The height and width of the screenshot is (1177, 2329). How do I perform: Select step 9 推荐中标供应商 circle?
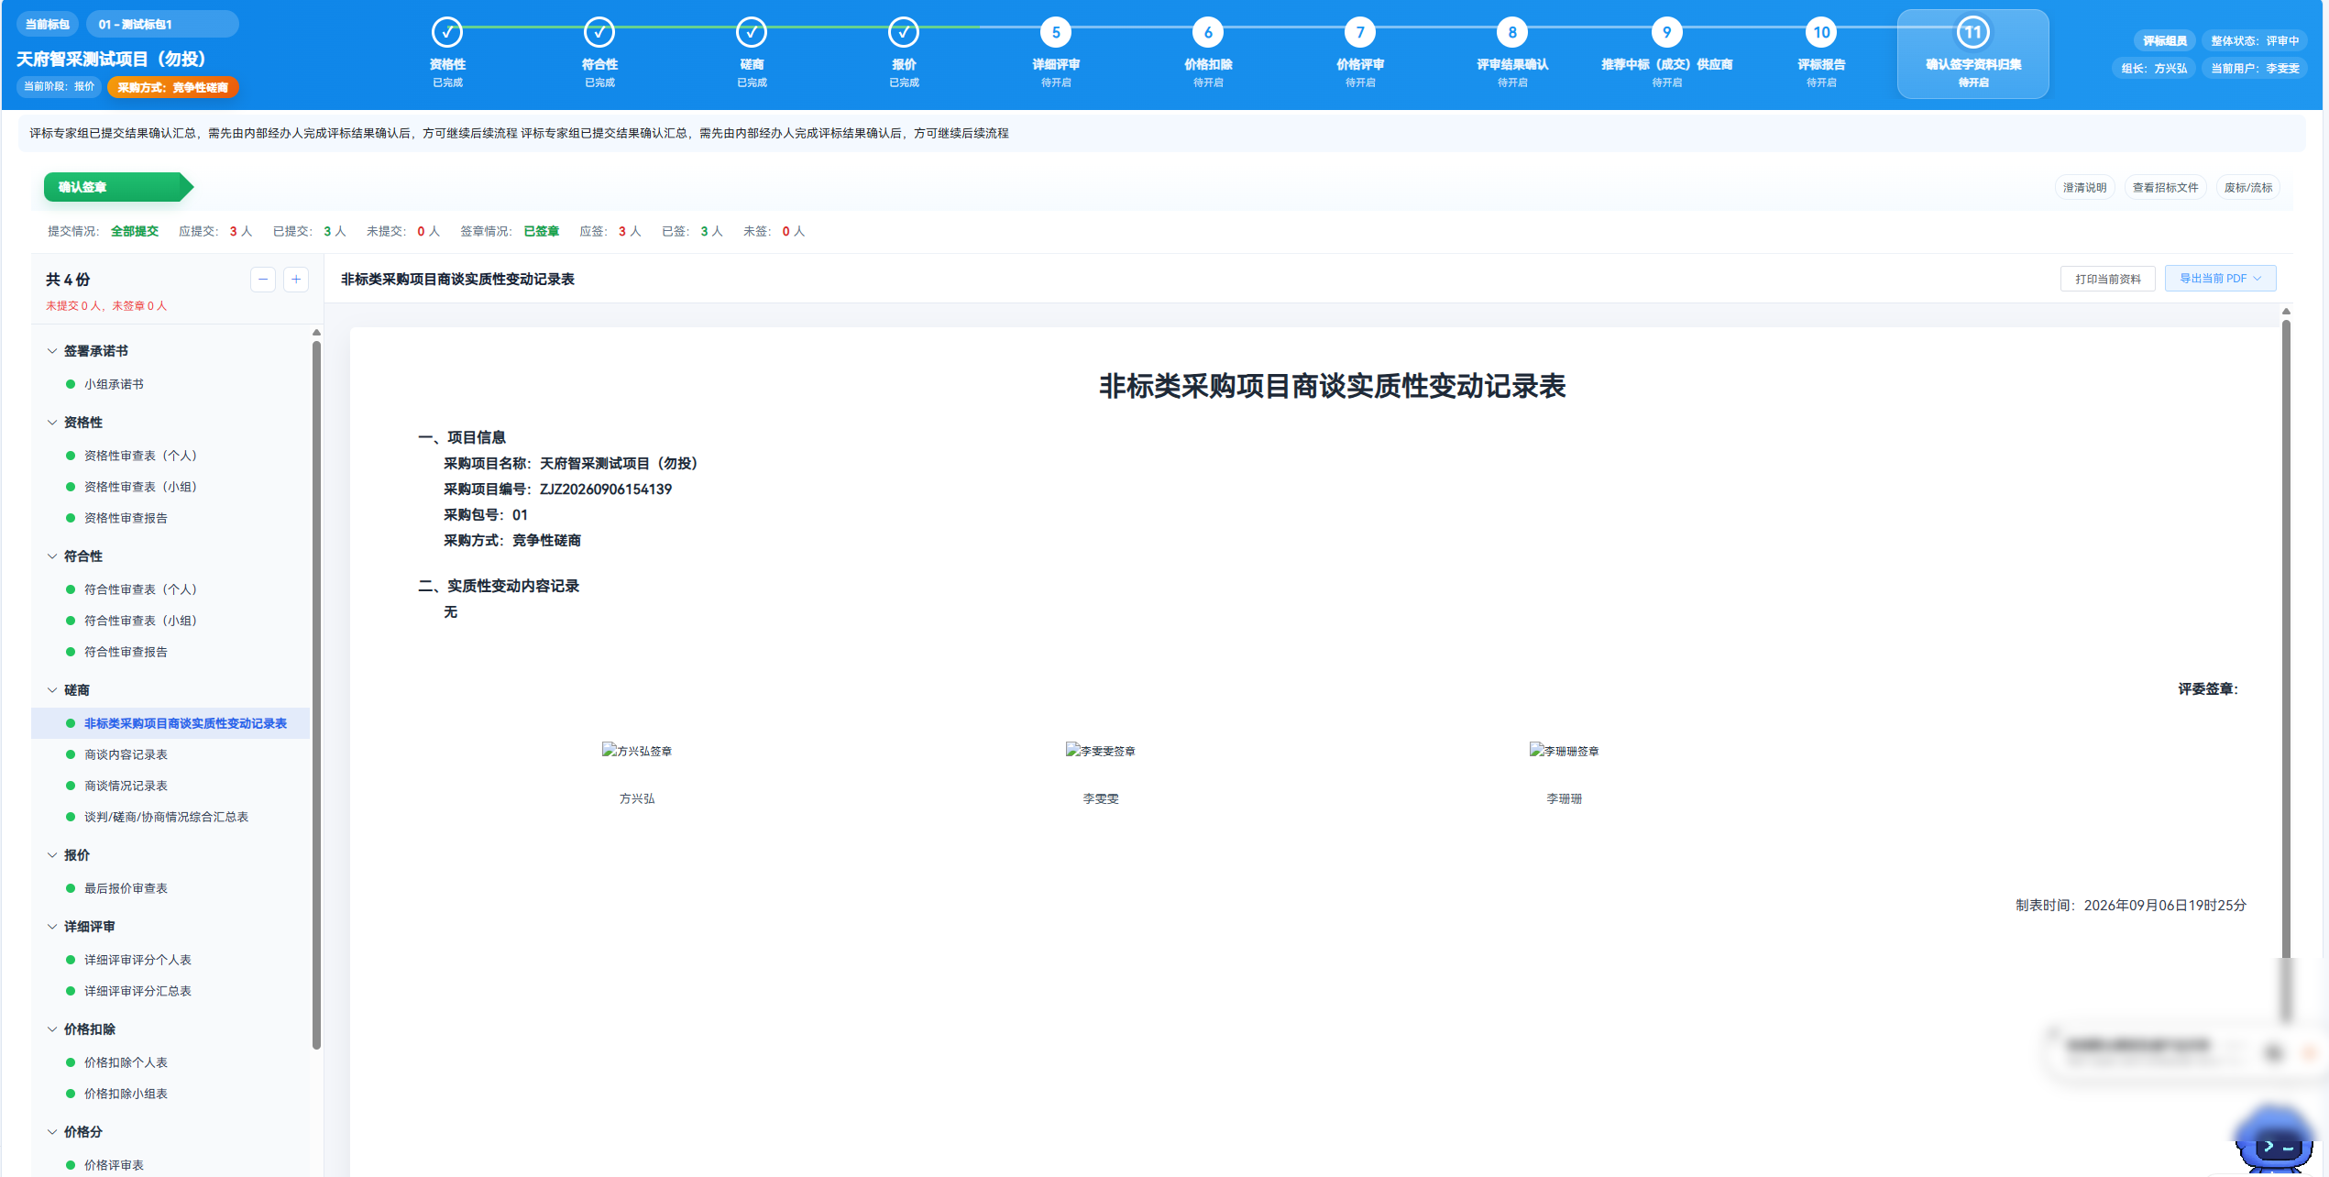coord(1667,33)
